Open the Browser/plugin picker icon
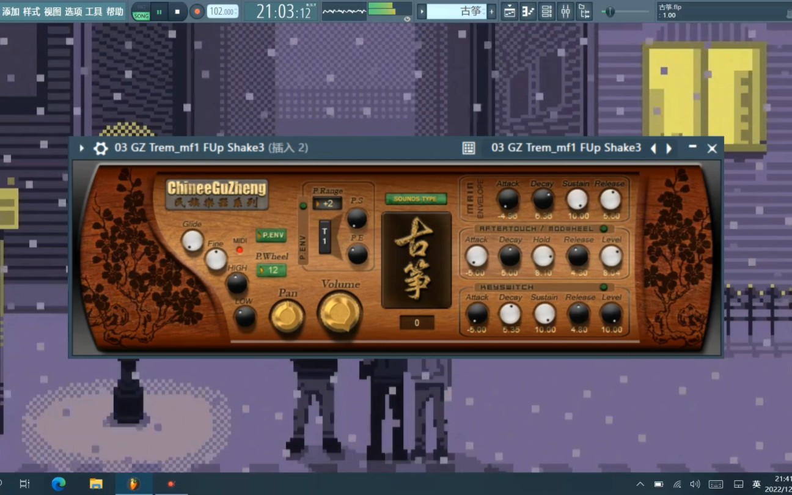Viewport: 792px width, 495px height. [584, 12]
